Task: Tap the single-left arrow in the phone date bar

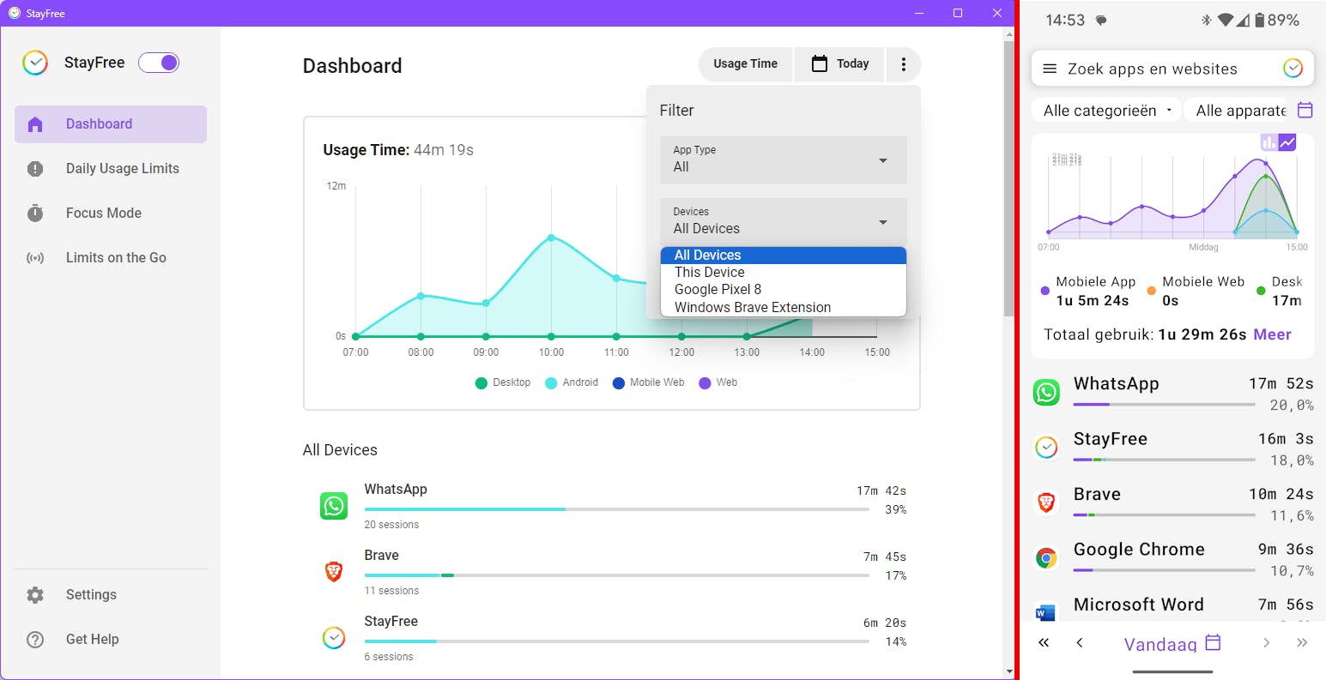Action: pyautogui.click(x=1080, y=642)
